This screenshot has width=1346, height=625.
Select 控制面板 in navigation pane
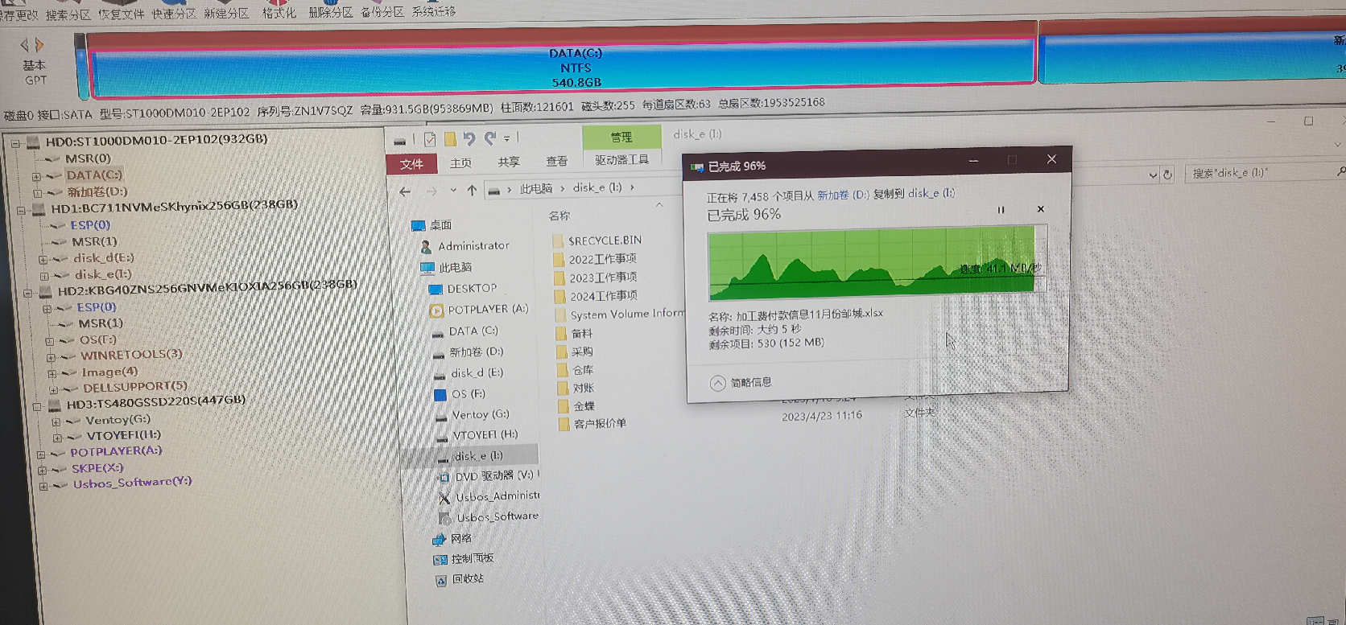[x=473, y=558]
